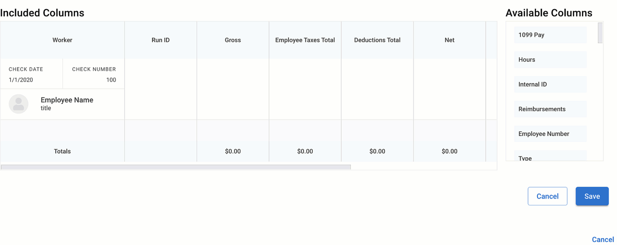This screenshot has width=617, height=245.
Task: Pick the Internal ID available column
Action: (550, 84)
